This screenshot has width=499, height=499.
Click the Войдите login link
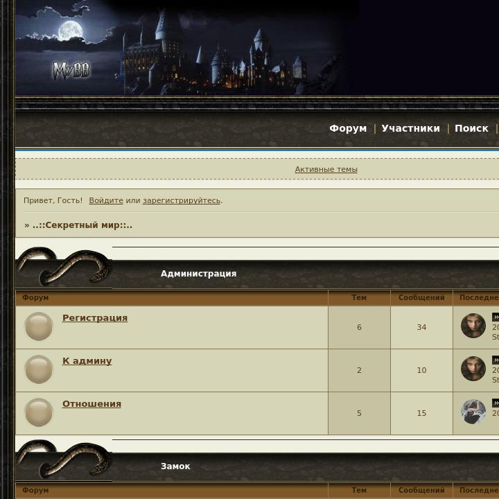(106, 200)
